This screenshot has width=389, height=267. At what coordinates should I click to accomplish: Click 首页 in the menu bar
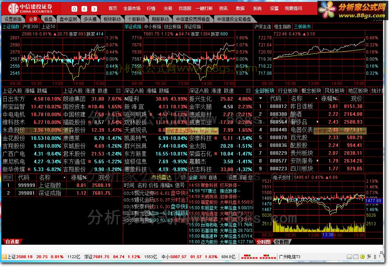(x=113, y=8)
